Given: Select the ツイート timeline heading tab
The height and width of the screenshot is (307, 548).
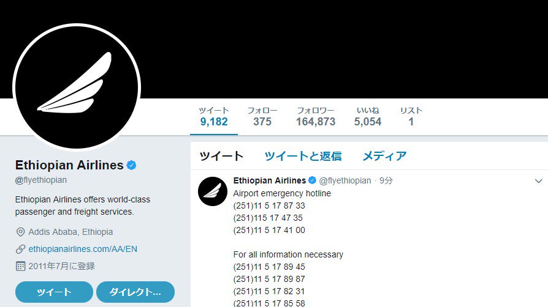Looking at the screenshot, I should pos(221,156).
